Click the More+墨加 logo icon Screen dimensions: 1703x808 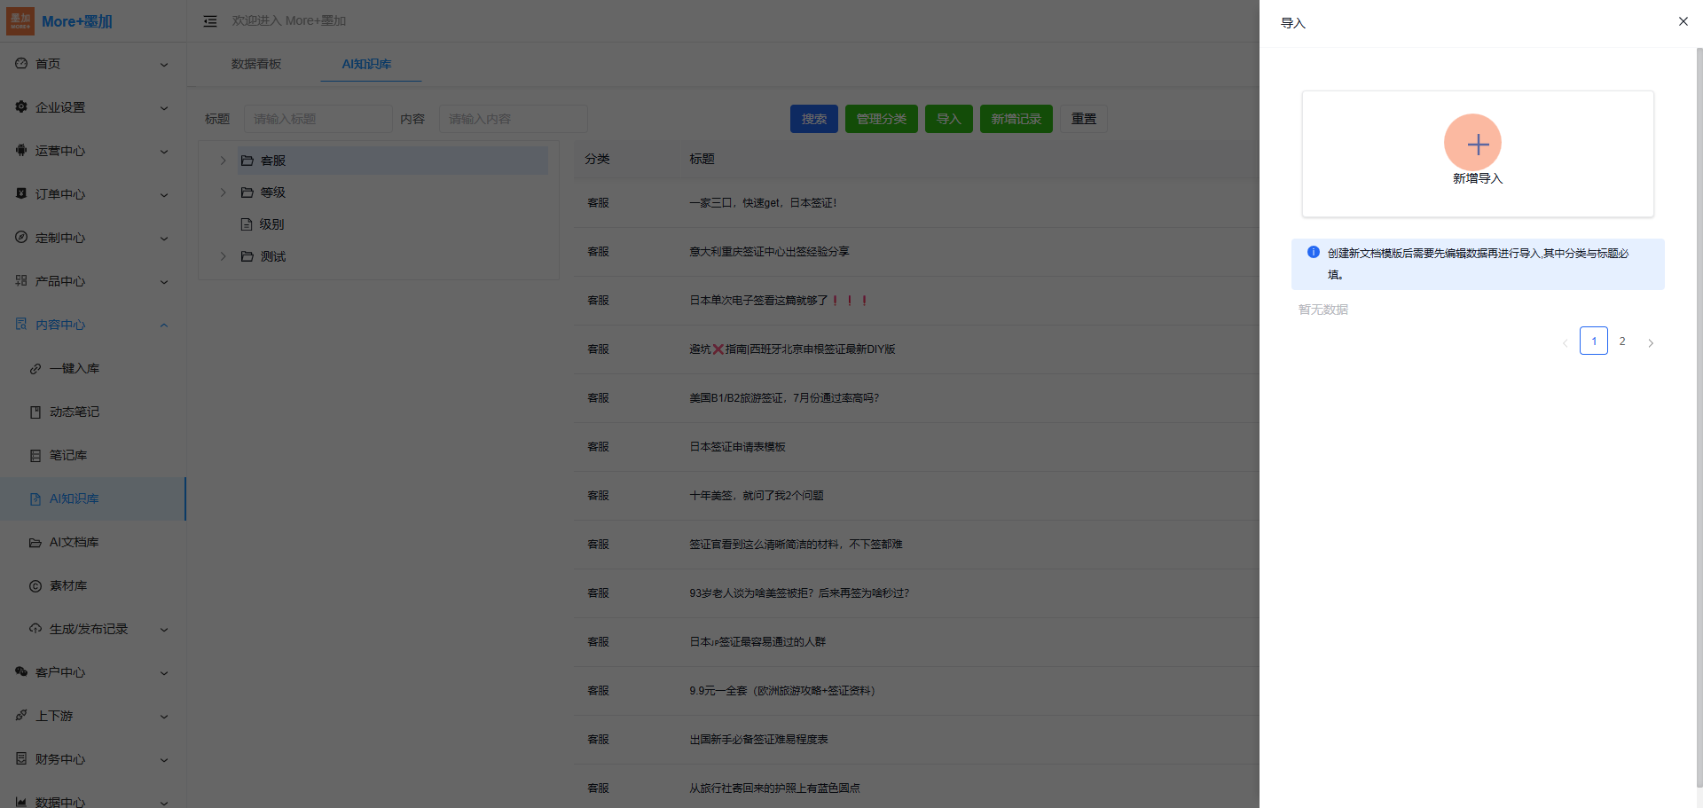(x=20, y=21)
